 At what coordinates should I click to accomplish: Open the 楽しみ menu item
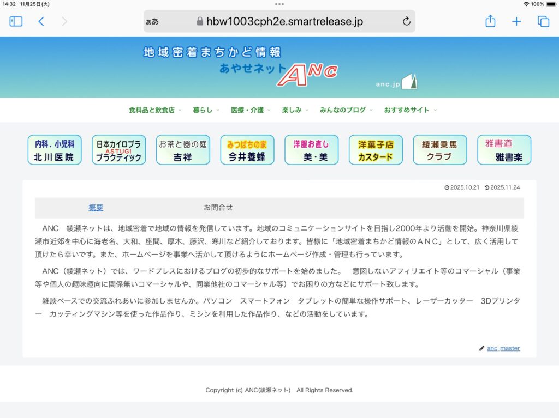click(x=295, y=110)
